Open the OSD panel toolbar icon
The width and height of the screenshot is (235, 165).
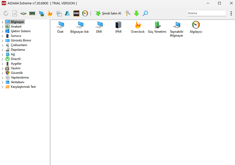click(x=76, y=13)
